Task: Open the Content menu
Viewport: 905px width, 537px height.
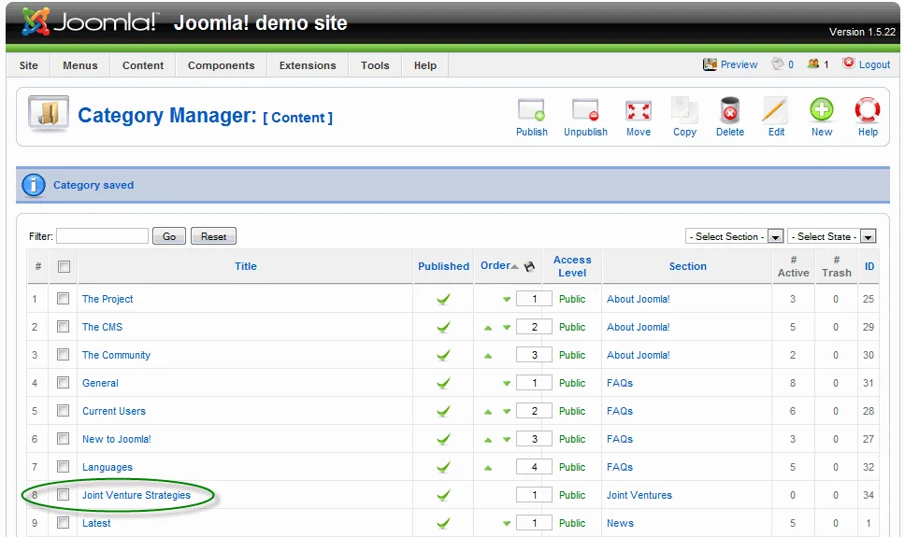Action: pyautogui.click(x=142, y=65)
